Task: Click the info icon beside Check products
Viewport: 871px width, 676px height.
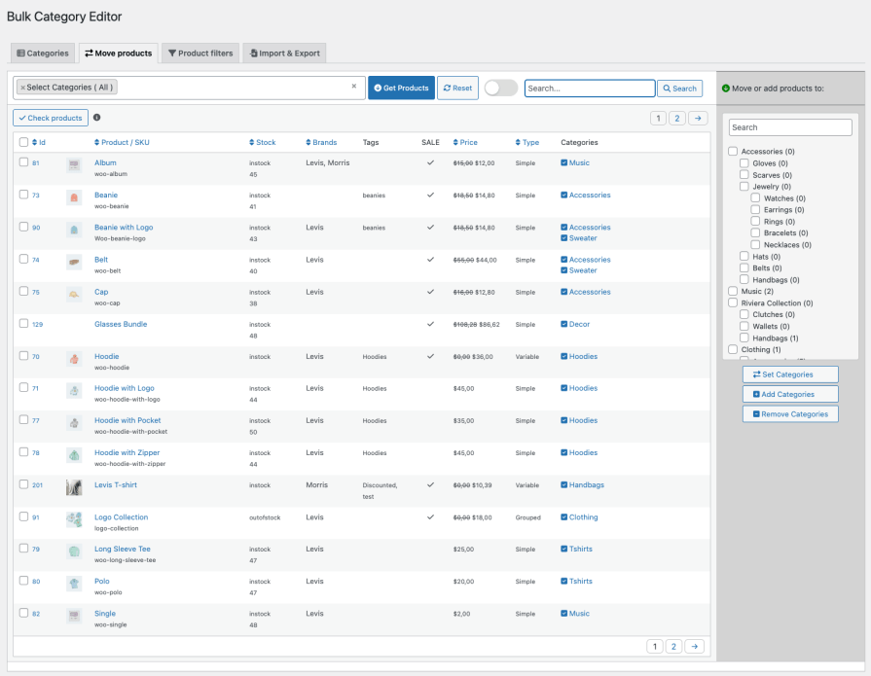Action: coord(97,118)
